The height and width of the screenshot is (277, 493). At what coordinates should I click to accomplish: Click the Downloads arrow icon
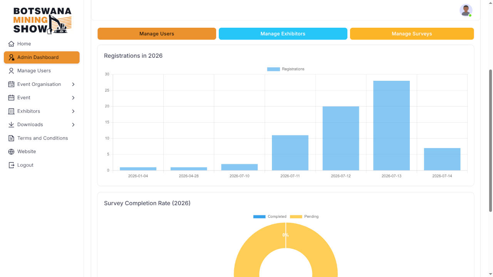click(x=11, y=125)
